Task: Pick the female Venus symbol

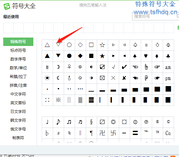Action: pyautogui.click(x=69, y=67)
